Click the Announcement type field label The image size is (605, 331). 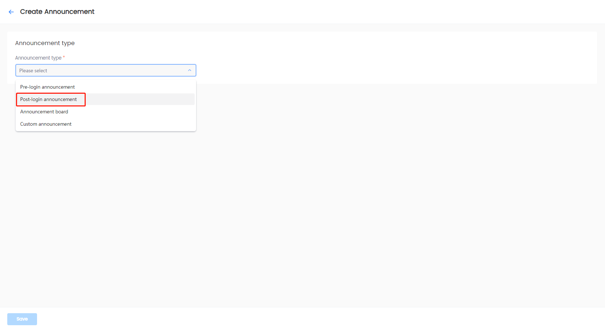[x=38, y=58]
